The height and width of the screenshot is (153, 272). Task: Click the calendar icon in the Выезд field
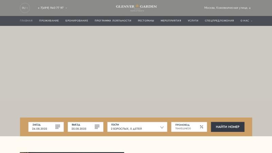tap(97, 127)
